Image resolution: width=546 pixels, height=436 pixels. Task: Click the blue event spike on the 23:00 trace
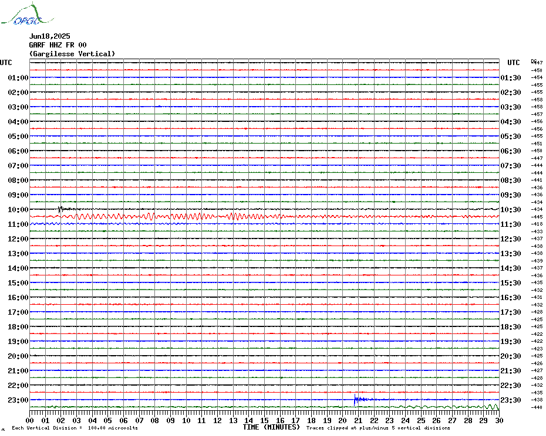click(x=355, y=400)
